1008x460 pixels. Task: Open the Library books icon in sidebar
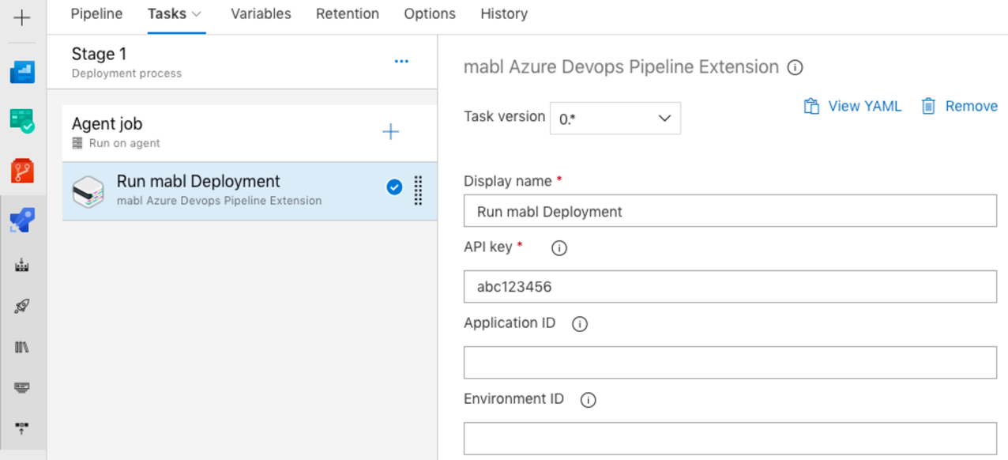[22, 347]
